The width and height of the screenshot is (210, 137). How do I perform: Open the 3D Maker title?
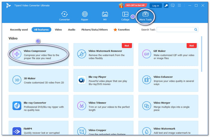click(30, 78)
